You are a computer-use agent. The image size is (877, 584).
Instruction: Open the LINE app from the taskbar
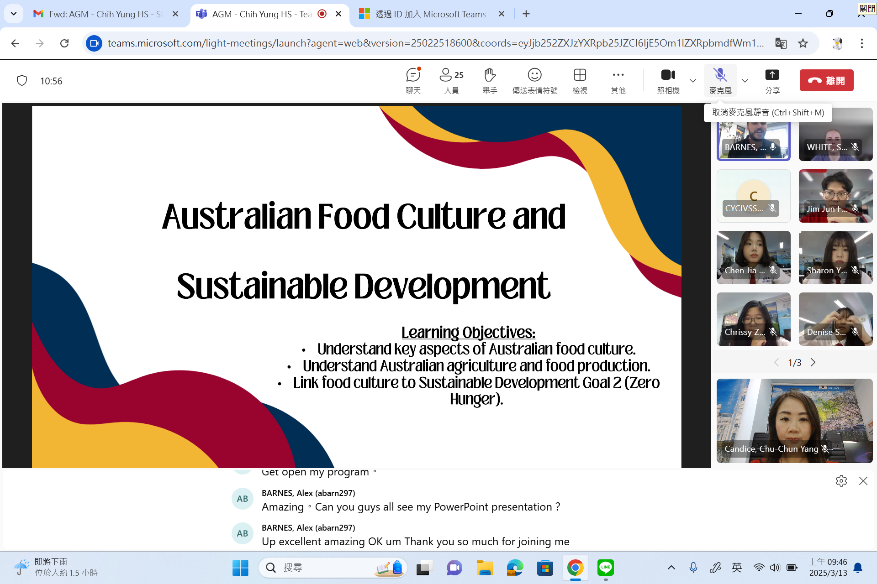[606, 568]
